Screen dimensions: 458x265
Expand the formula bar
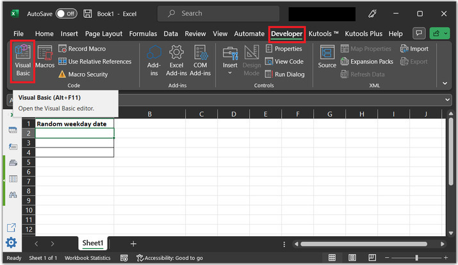pos(447,99)
